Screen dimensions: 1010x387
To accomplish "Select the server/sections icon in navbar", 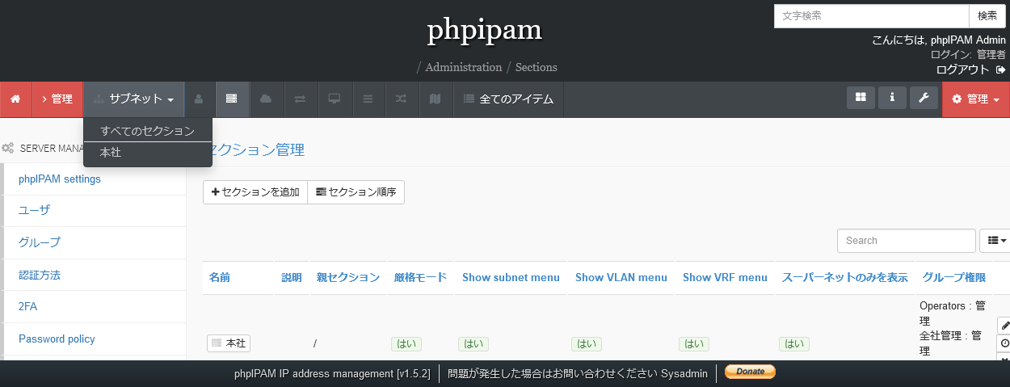I will pos(232,99).
